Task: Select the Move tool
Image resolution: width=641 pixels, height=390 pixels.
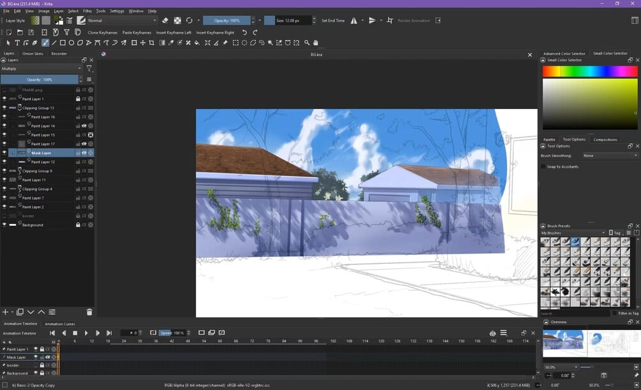Action: (x=143, y=43)
